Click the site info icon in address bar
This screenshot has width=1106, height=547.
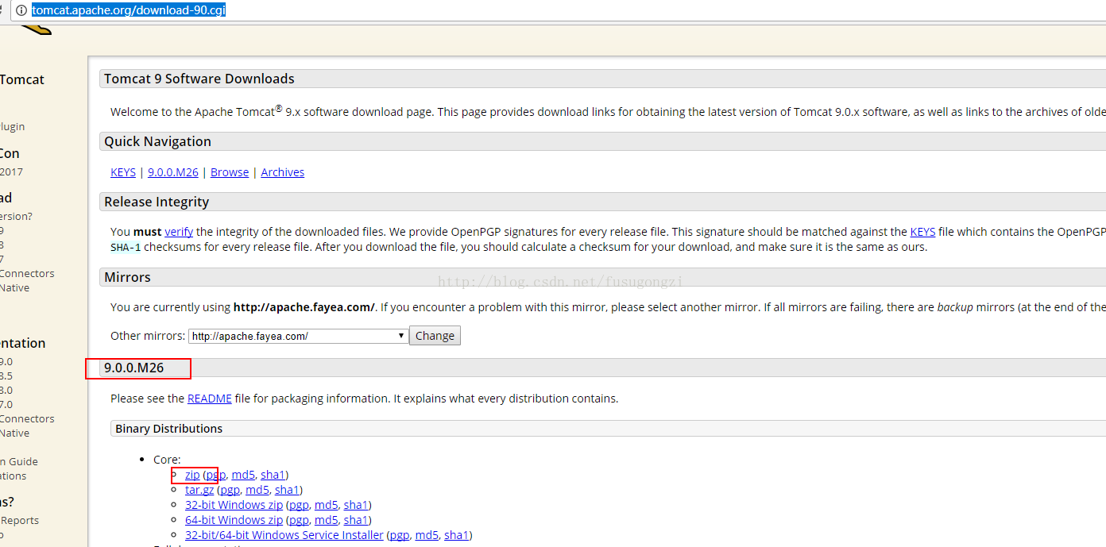point(21,10)
